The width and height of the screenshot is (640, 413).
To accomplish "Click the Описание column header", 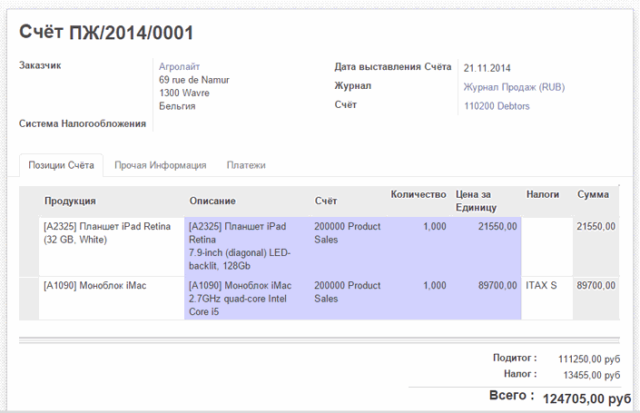I will click(212, 201).
